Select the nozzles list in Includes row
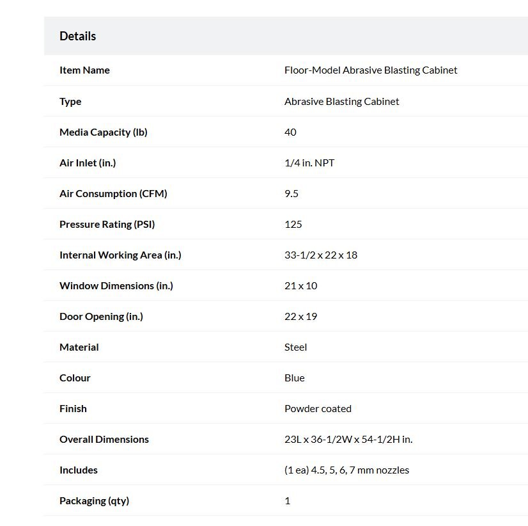528x526 pixels. pyautogui.click(x=346, y=470)
